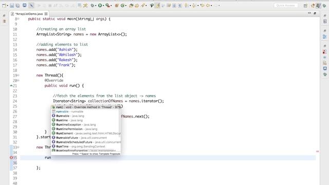Click the Run Last Tool icon
The width and height of the screenshot is (329, 185).
click(x=108, y=6)
